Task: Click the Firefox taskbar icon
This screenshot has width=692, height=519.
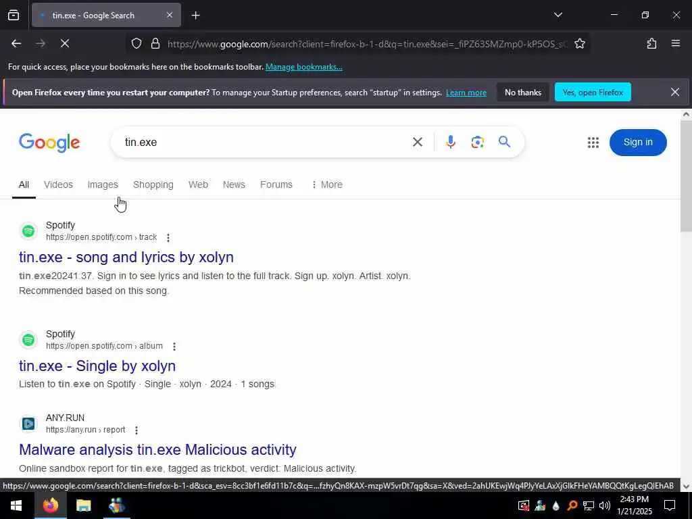Action: coord(50,505)
